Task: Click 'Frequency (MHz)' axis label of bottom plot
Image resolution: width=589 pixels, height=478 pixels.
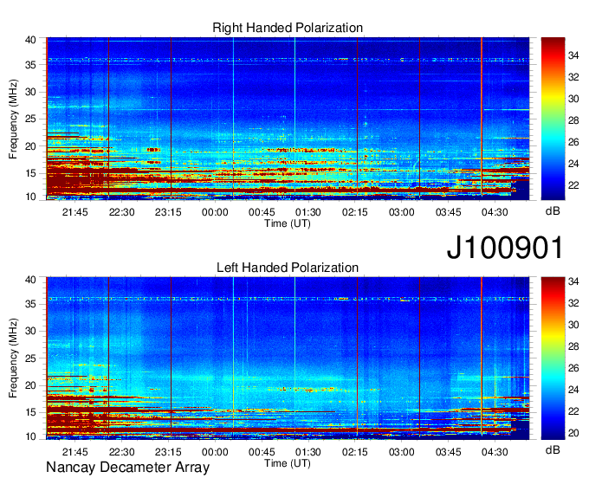Action: coord(13,358)
